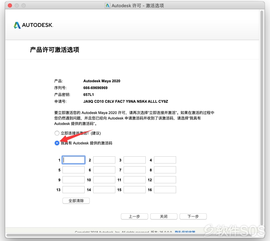The width and height of the screenshot is (270, 241).
Task: Focus activation code field 7
Action: point(134,170)
